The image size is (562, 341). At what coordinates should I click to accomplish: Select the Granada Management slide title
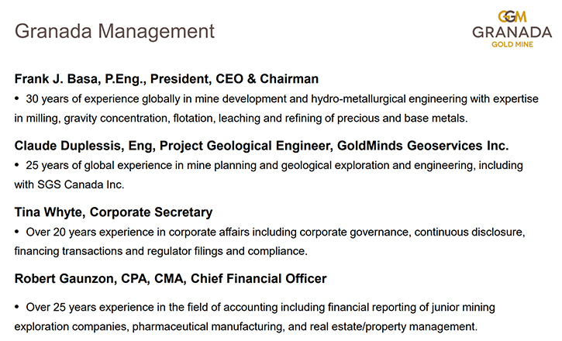point(114,31)
